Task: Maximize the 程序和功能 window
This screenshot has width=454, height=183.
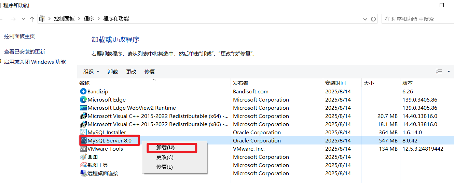Action: [x=442, y=5]
